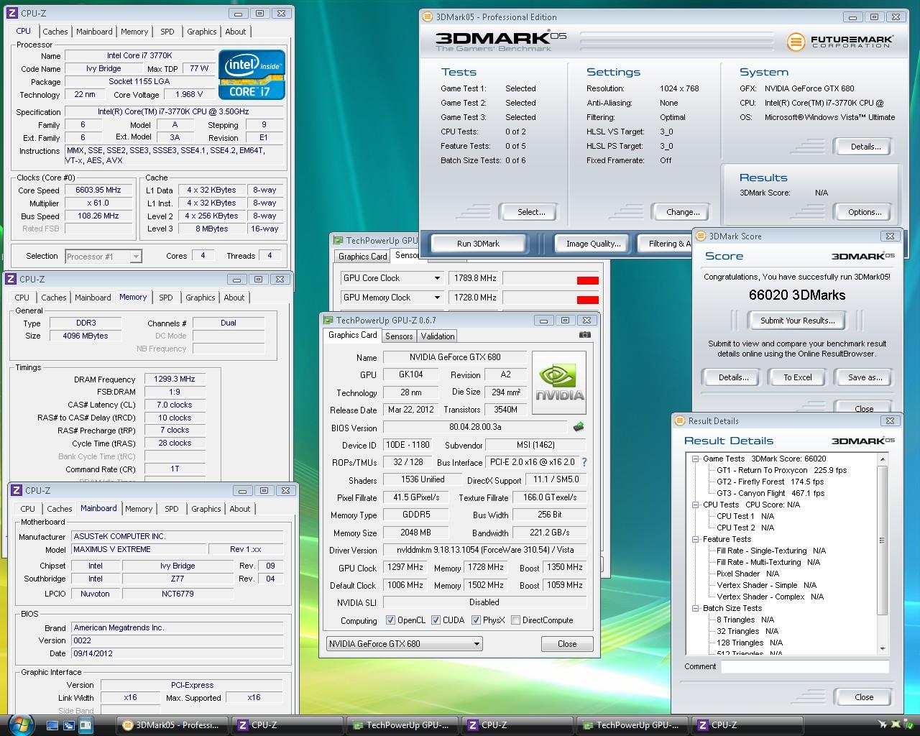920x736 pixels.
Task: Click the Futuremark Corporation logo
Action: coord(839,42)
